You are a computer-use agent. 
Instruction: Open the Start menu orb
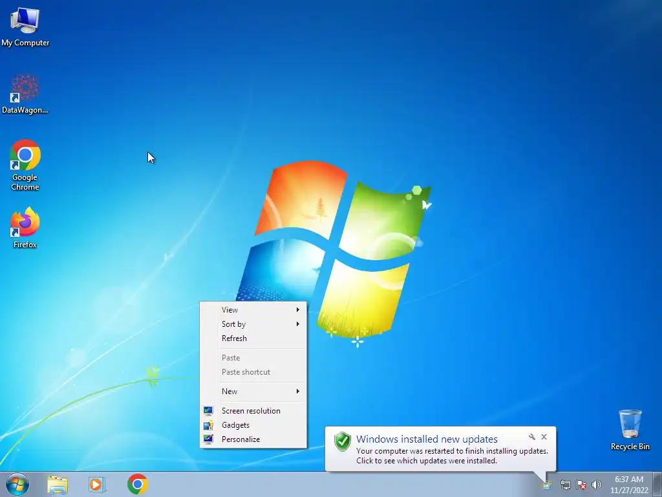[17, 484]
